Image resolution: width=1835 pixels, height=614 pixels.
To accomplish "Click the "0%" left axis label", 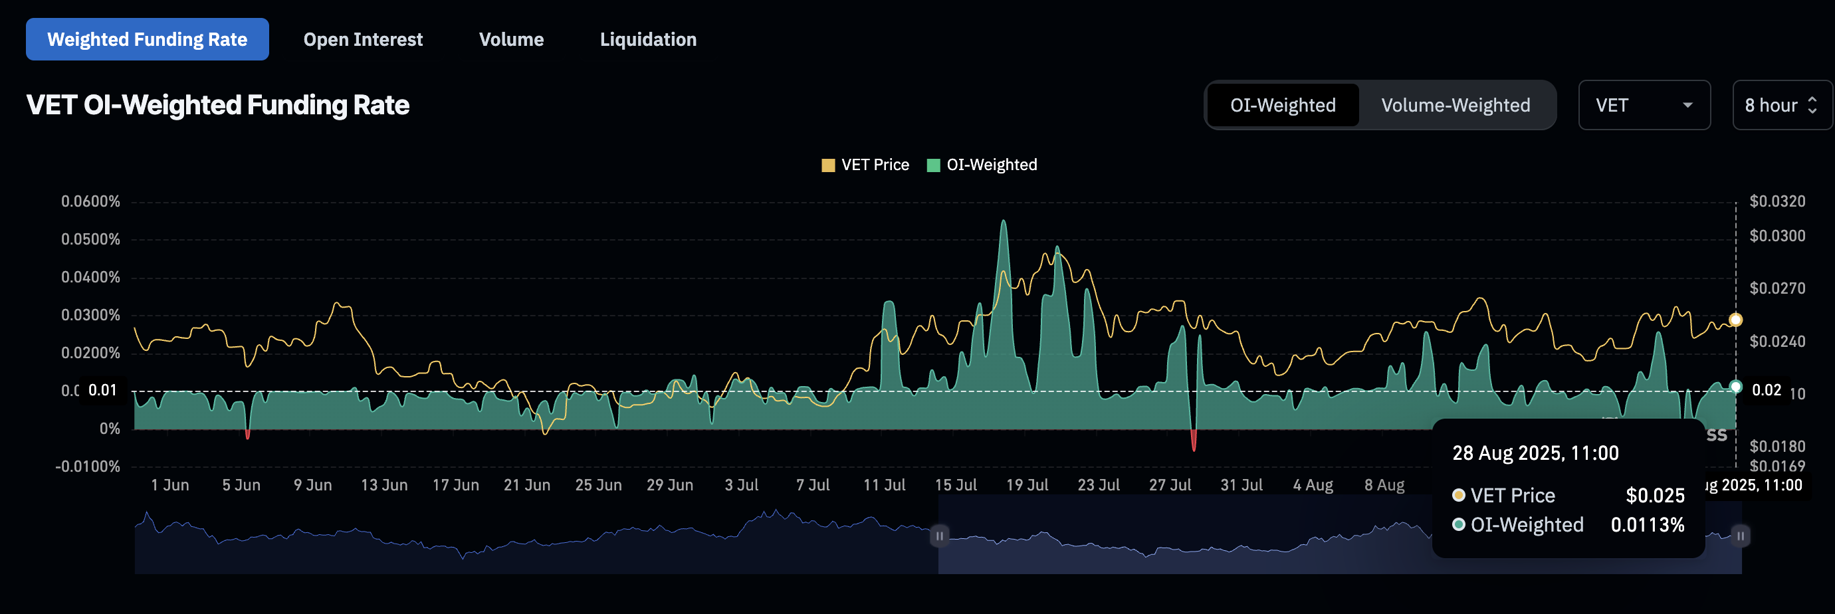I will point(110,429).
